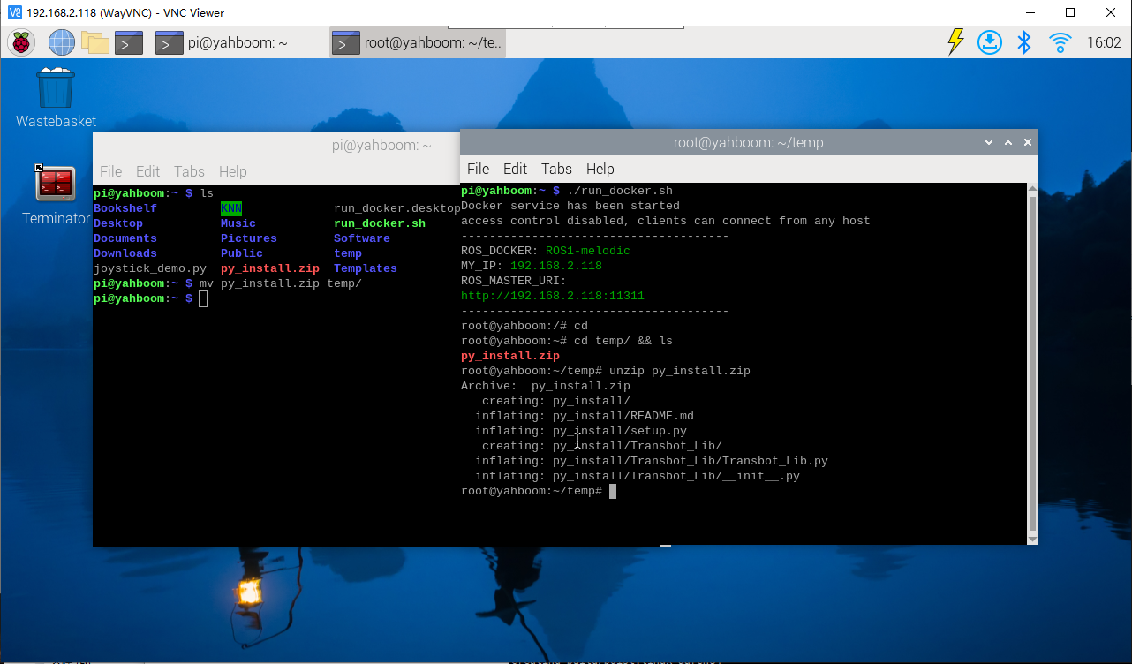This screenshot has height=664, width=1132.
Task: Open Edit menu in the pi@yahboom terminal
Action: pos(147,171)
